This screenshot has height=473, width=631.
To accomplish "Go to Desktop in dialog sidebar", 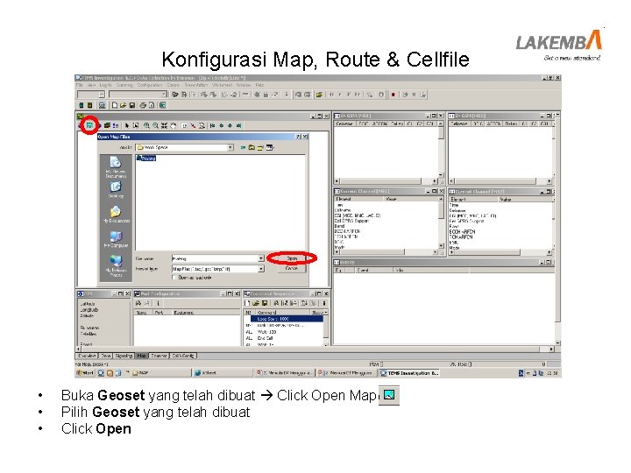I will click(x=116, y=190).
